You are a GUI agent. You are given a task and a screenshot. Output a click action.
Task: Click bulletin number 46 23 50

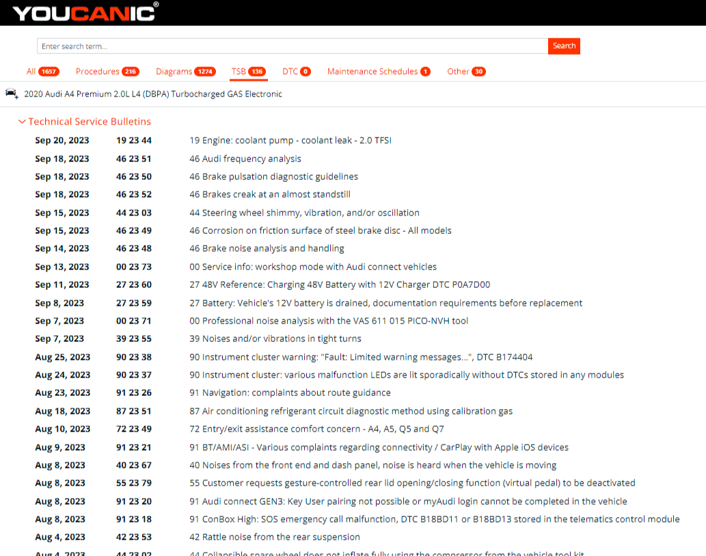pos(134,176)
